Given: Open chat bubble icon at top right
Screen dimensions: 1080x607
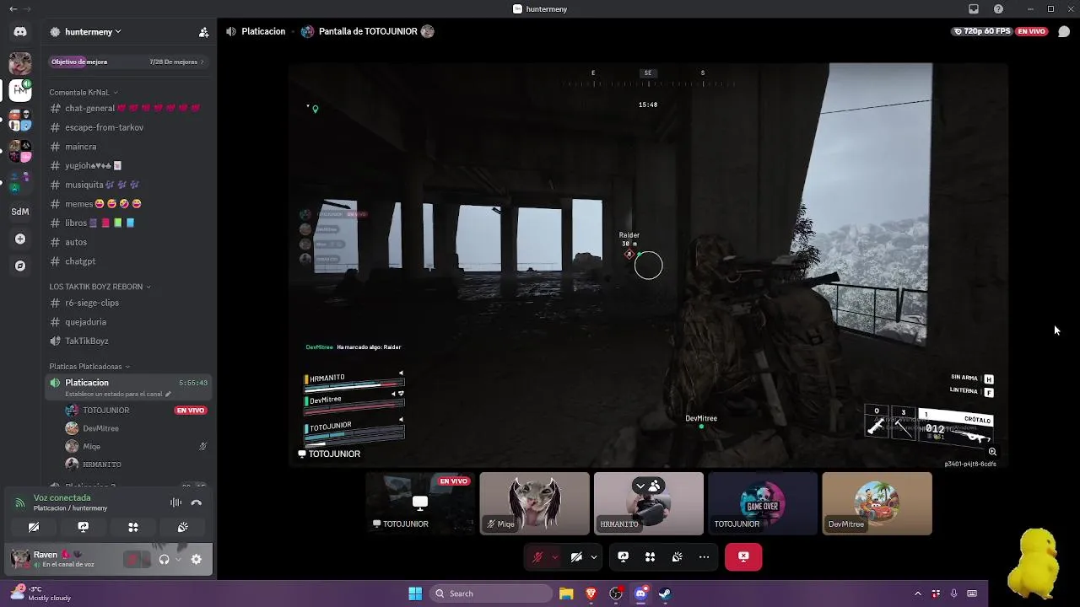Looking at the screenshot, I should click(x=1064, y=31).
